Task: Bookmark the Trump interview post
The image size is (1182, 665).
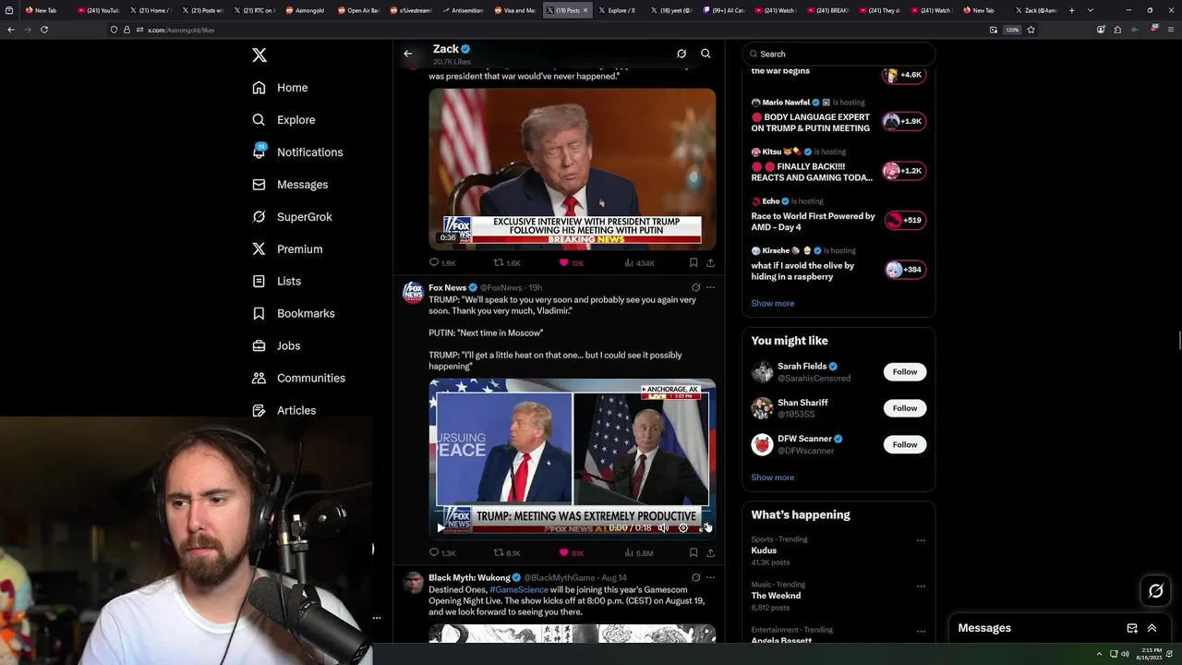Action: pyautogui.click(x=694, y=263)
